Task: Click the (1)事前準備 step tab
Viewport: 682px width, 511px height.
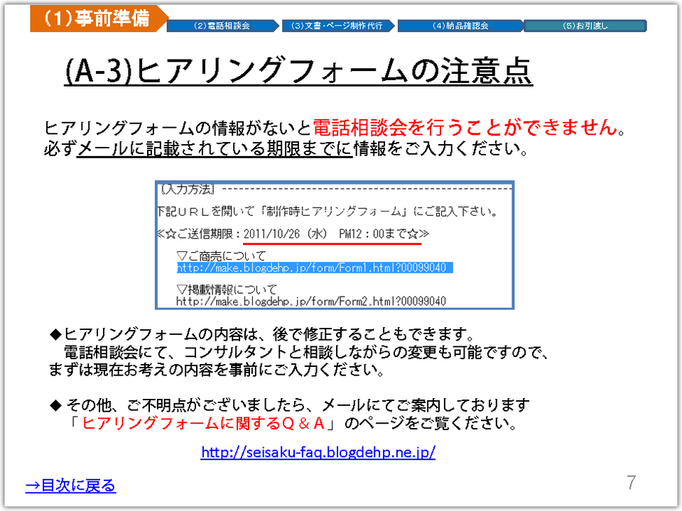Action: tap(96, 18)
